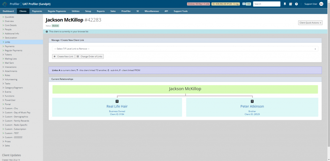Open Interactions in the sidebar

(11, 67)
